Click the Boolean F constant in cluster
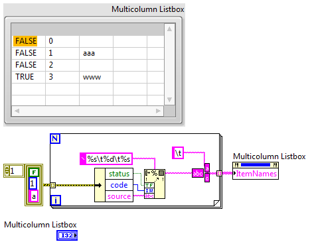310x244 pixels. tap(34, 172)
